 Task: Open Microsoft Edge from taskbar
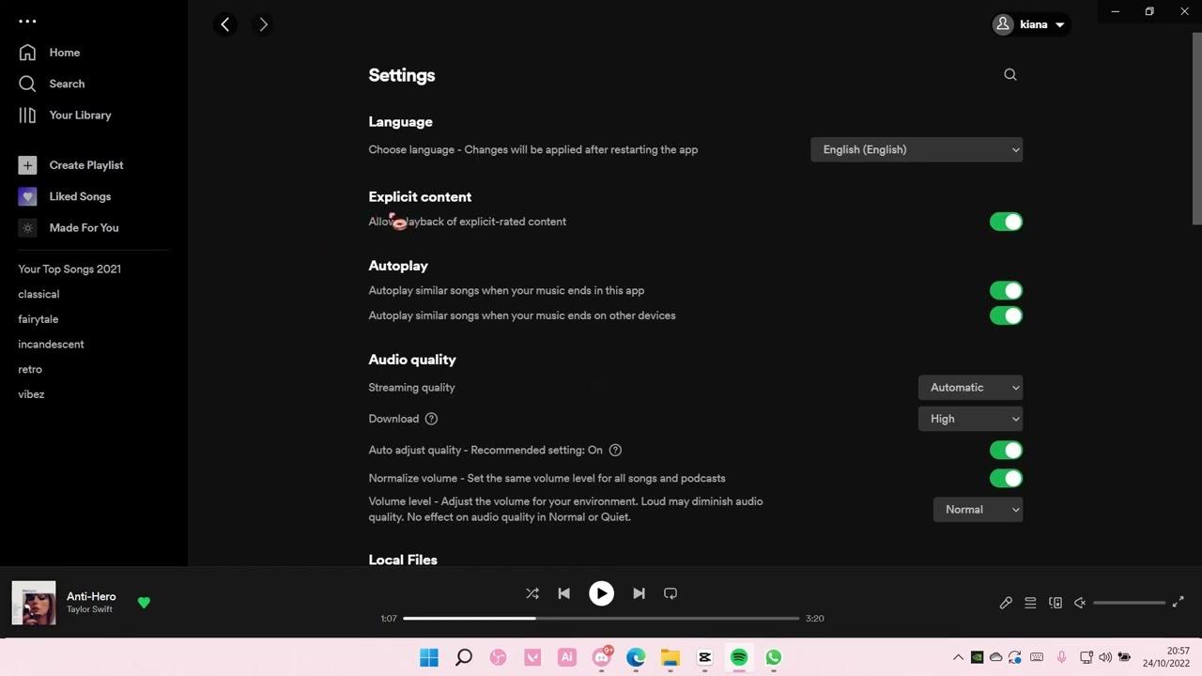tap(636, 657)
